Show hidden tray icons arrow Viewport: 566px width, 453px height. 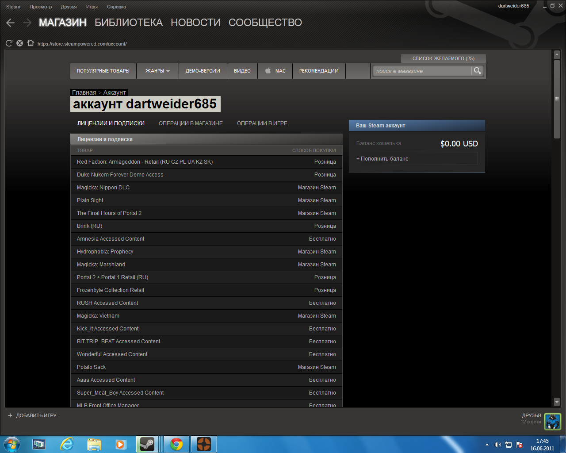pos(487,445)
